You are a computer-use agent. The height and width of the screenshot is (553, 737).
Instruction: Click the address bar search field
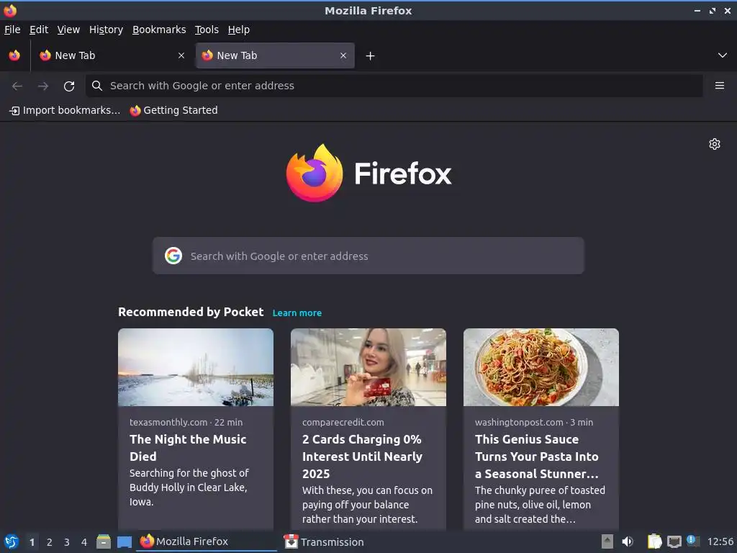(394, 86)
